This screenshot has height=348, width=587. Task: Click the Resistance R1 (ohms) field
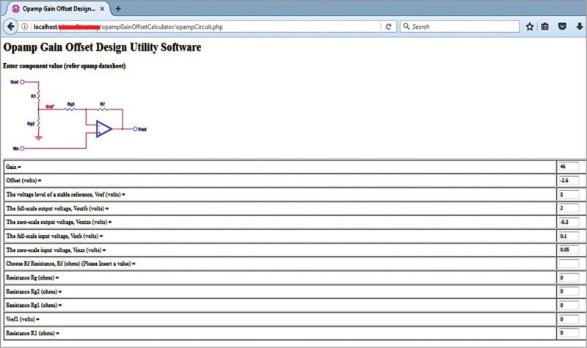[x=569, y=333]
